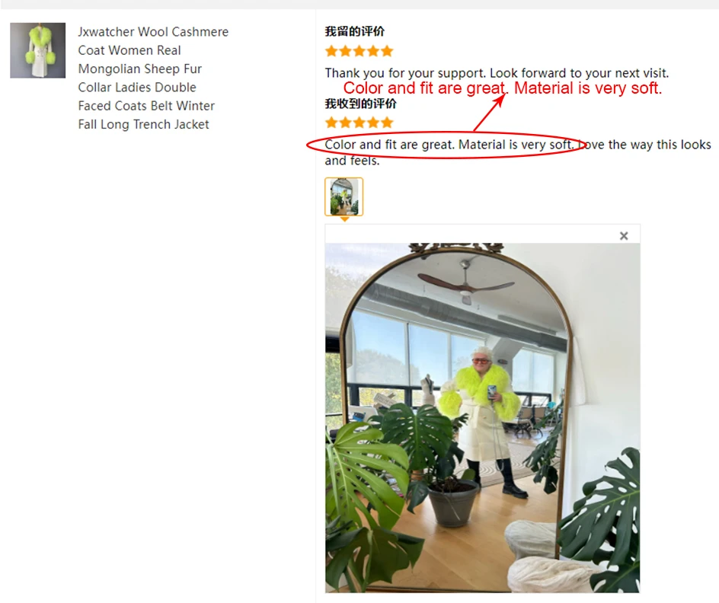Open the Jxwatcher Wool Cashmere Coat title link
This screenshot has width=719, height=603.
[x=152, y=78]
